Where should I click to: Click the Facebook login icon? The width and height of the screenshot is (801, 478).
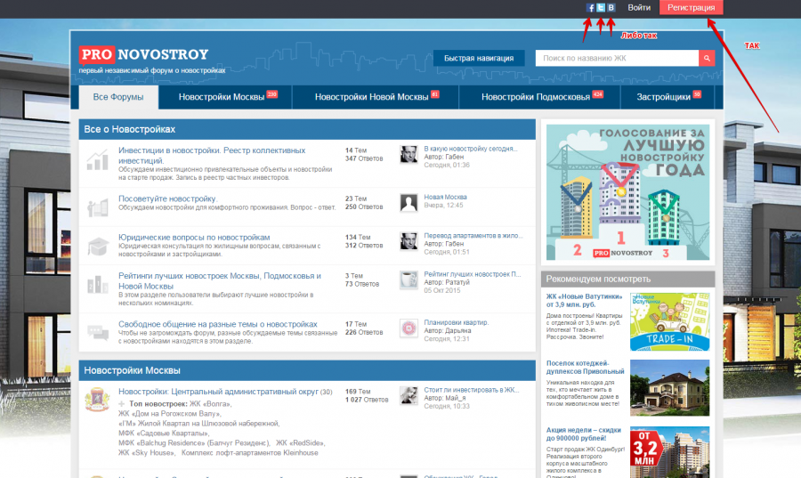click(x=591, y=8)
